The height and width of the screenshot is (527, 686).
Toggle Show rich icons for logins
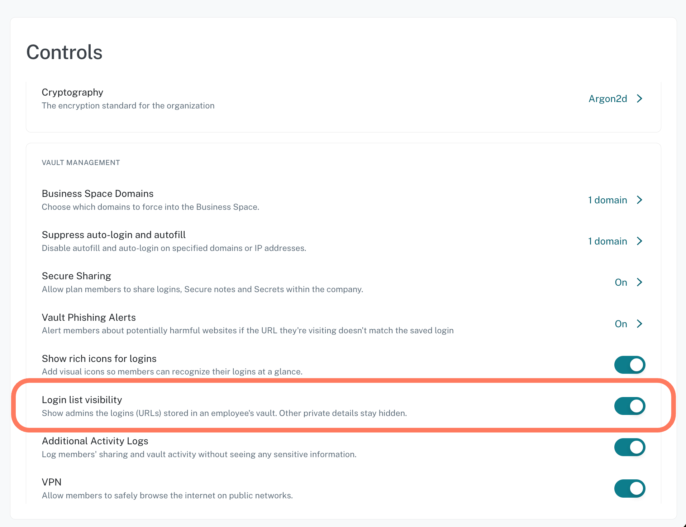point(630,365)
